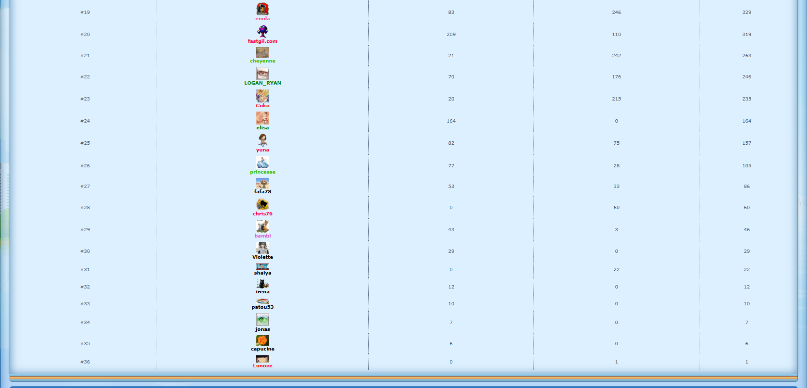
Task: Click the bambi username link
Action: click(x=262, y=236)
